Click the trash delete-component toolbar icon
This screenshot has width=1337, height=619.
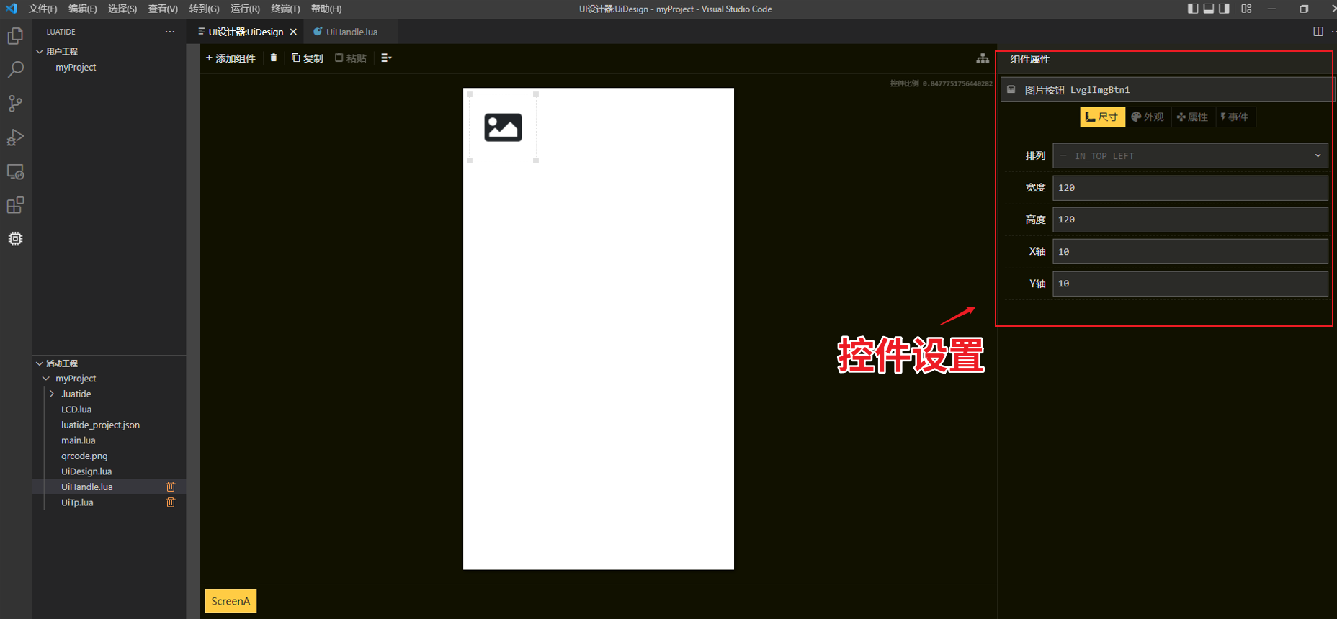pyautogui.click(x=274, y=58)
